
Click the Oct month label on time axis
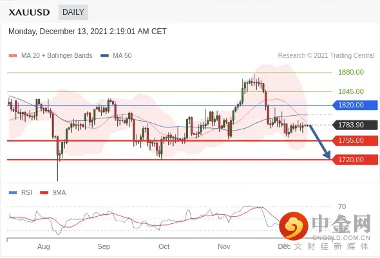[x=164, y=246]
